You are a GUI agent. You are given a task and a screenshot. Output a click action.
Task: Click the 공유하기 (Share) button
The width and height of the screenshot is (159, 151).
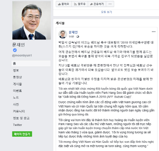[97, 4]
